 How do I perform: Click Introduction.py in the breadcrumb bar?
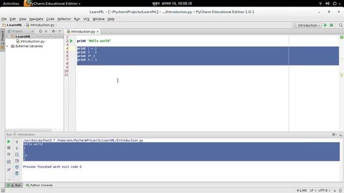tap(40, 25)
